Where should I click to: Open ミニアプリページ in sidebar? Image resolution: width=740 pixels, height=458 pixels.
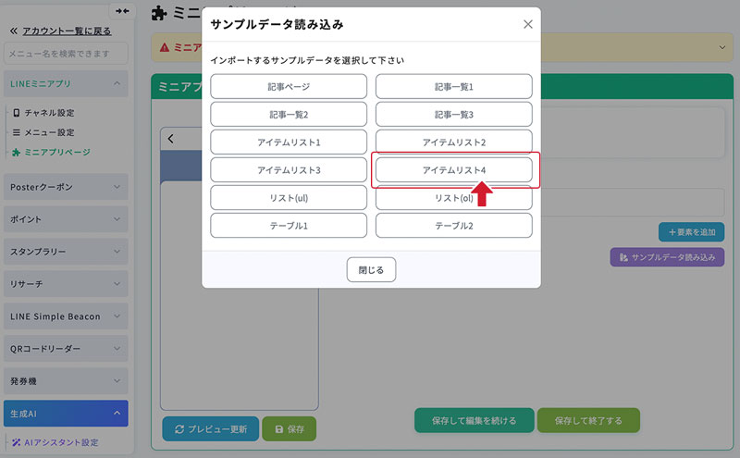pyautogui.click(x=56, y=152)
